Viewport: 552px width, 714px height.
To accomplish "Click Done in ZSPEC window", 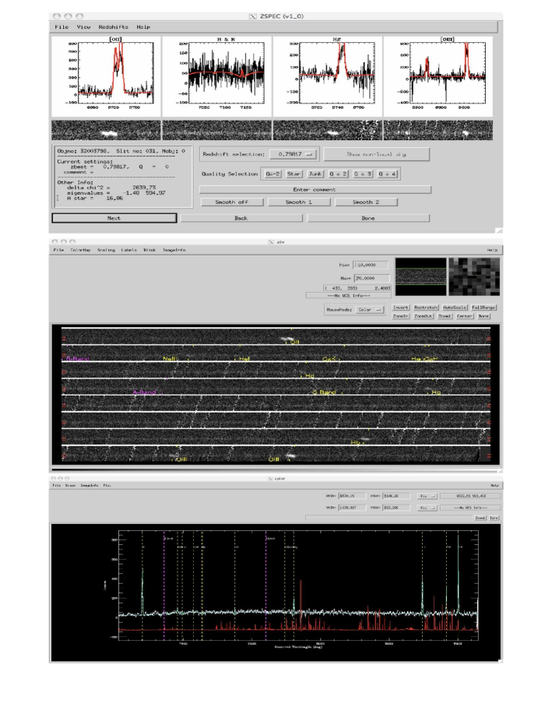I will [x=368, y=218].
